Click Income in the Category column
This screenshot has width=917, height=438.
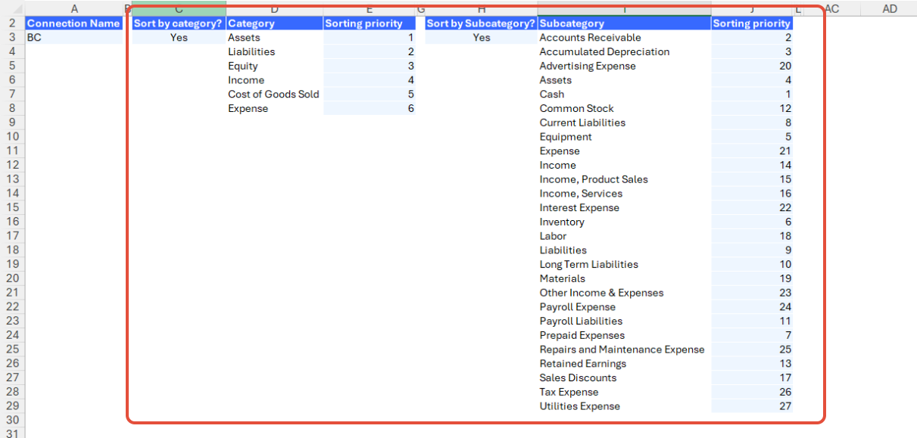click(274, 79)
